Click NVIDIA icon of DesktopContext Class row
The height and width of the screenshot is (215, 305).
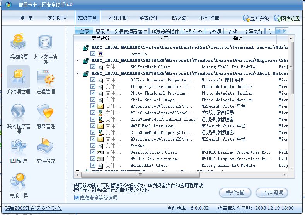[101, 152]
